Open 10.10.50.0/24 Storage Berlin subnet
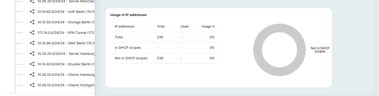The width and height of the screenshot is (379, 96). (x=66, y=22)
